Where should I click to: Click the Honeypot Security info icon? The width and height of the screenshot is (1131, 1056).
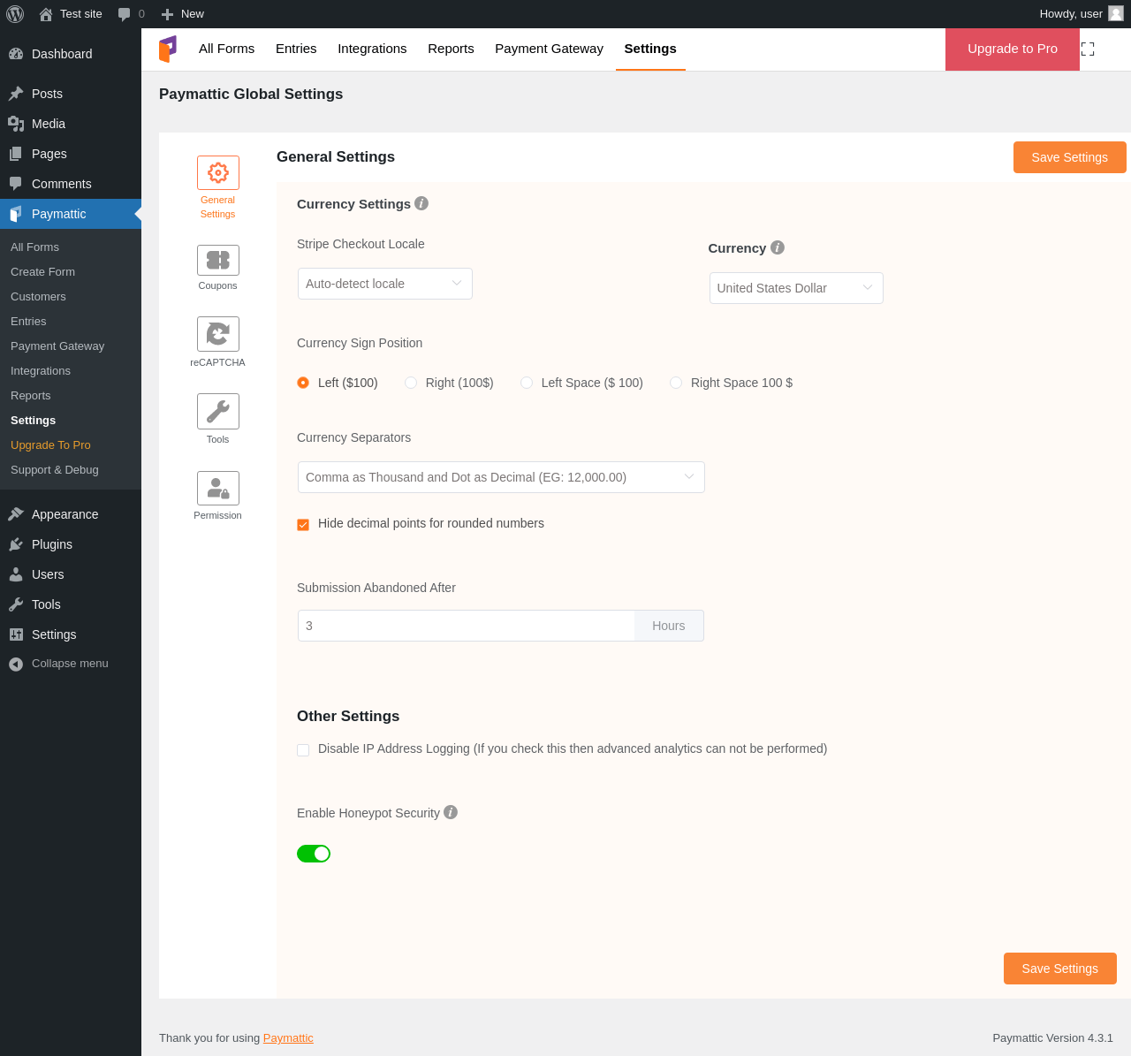(x=451, y=812)
